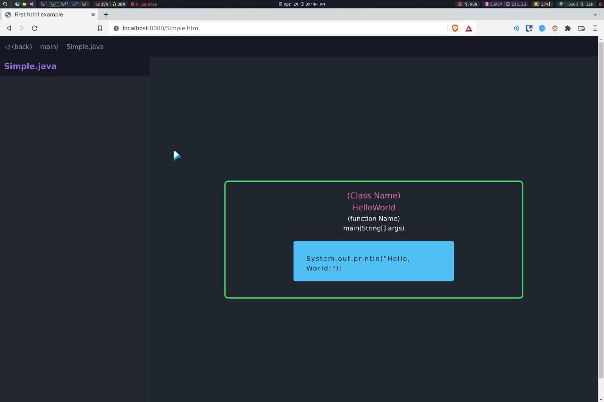This screenshot has width=604, height=402.
Task: Switch to workspace 5
Action: pos(85,4)
